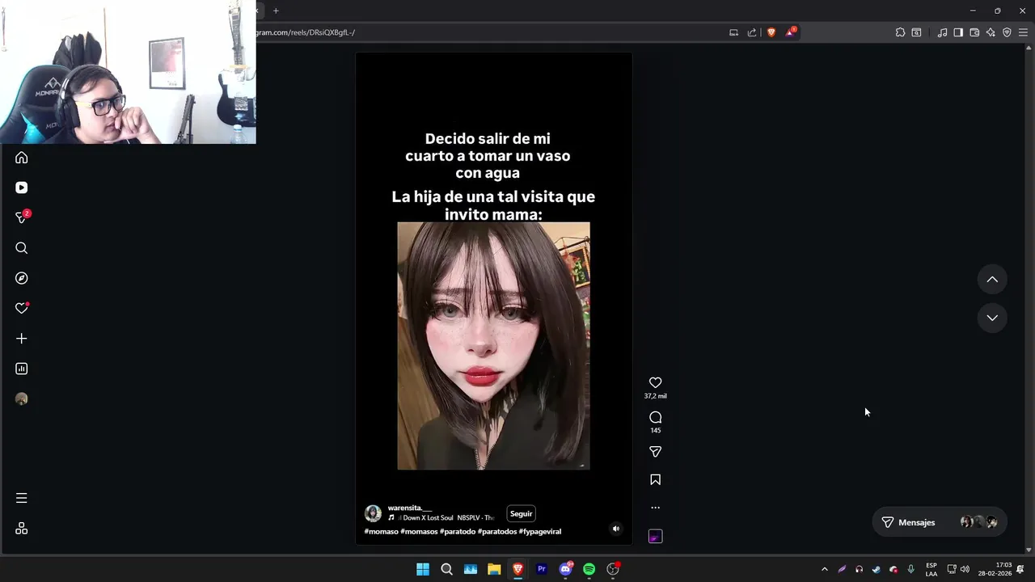The image size is (1035, 582).
Task: Open direct messages icon with badge
Action: pos(23,217)
